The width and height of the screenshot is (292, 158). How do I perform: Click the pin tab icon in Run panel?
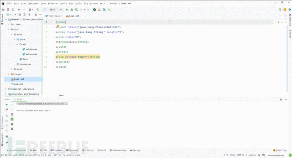pos(7,142)
